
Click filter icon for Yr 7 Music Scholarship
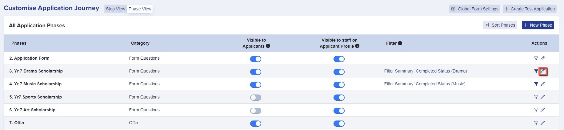536,84
